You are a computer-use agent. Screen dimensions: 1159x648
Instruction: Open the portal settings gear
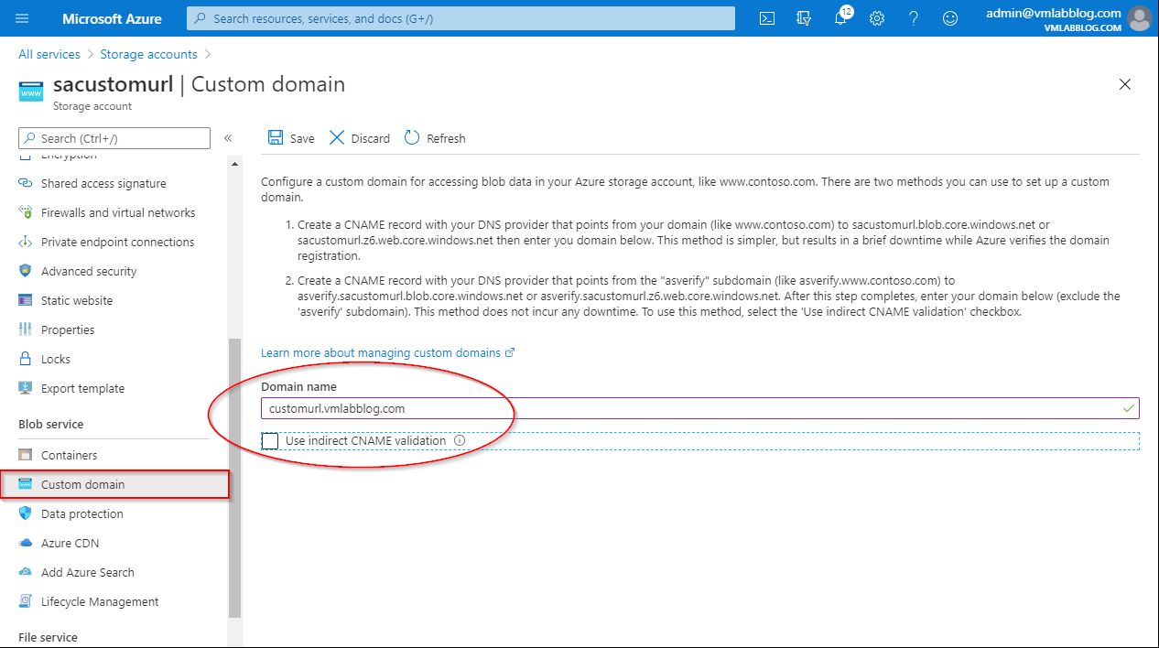coord(876,17)
